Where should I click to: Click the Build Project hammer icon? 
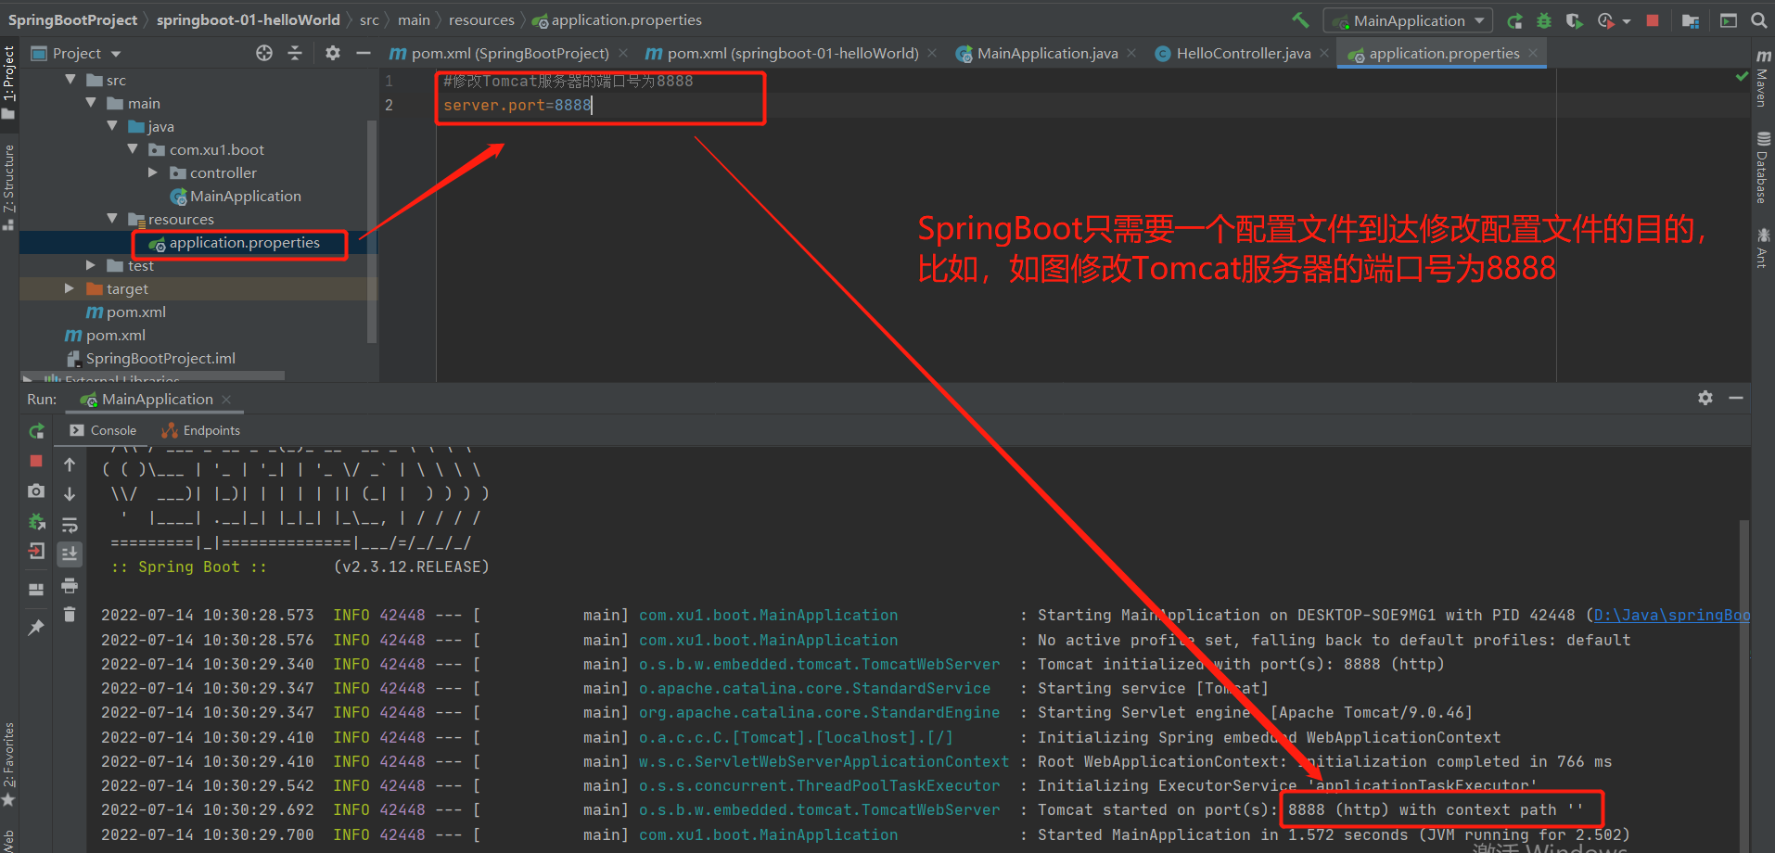(x=1300, y=19)
